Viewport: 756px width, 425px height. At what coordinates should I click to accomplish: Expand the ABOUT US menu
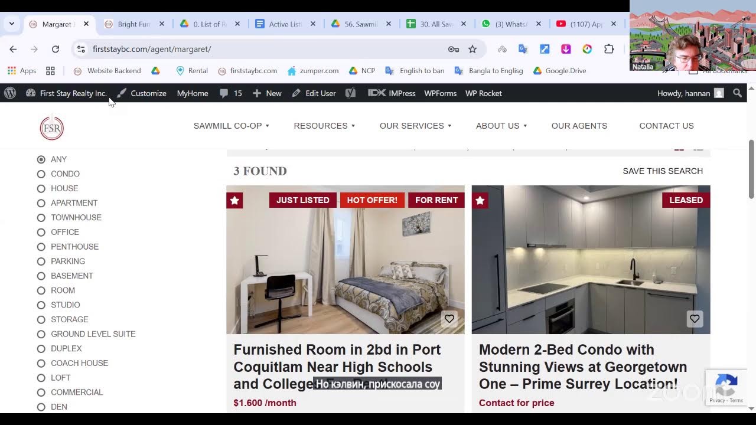[501, 126]
